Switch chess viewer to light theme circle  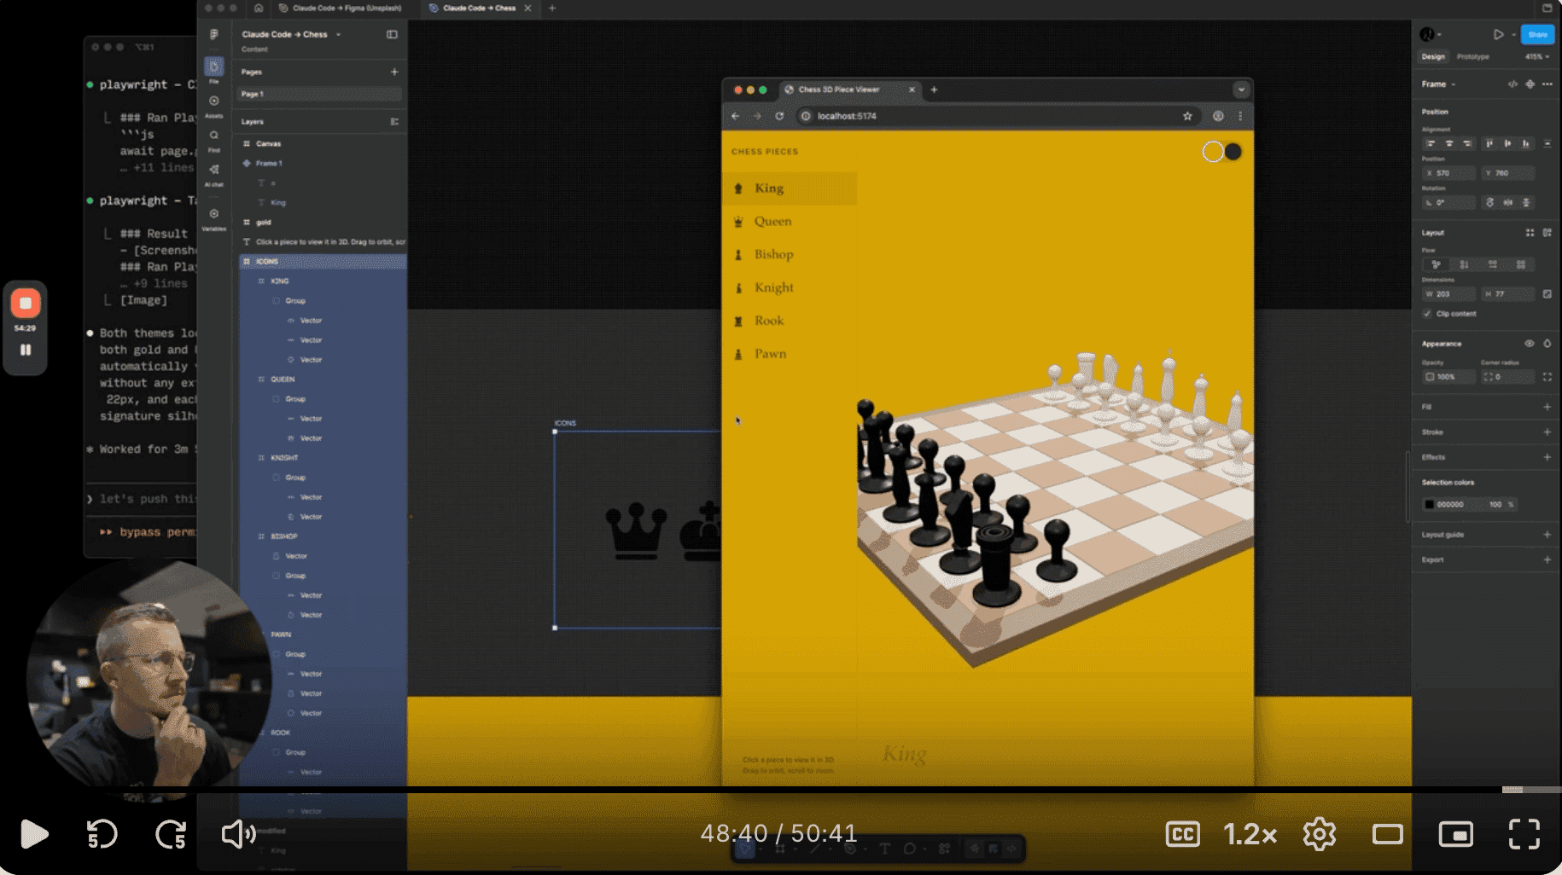pos(1212,152)
